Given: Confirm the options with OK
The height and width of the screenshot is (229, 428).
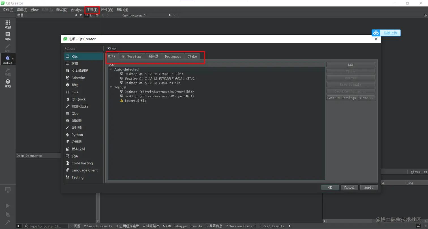Looking at the screenshot, I should 330,188.
